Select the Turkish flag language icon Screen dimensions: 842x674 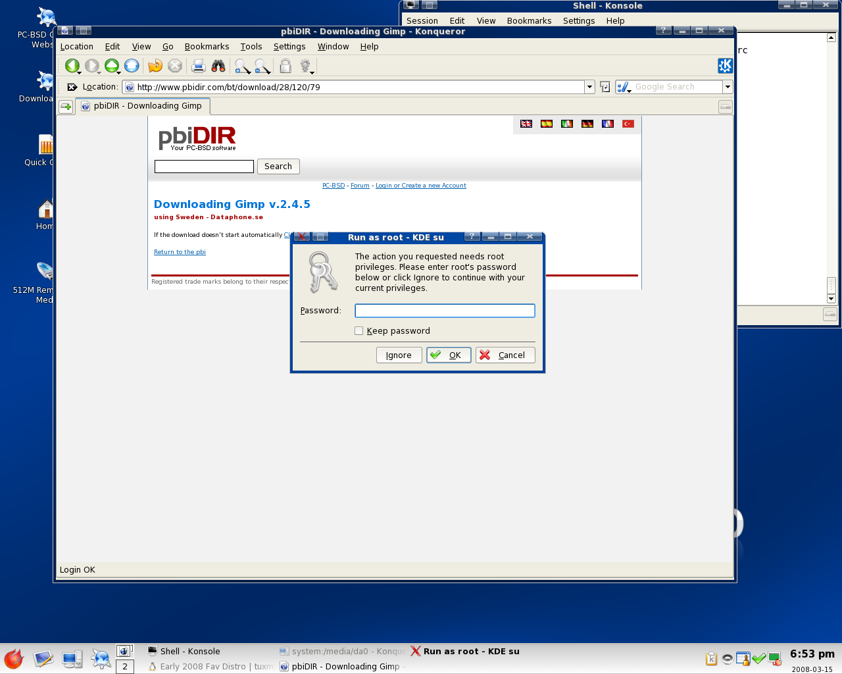pos(628,124)
